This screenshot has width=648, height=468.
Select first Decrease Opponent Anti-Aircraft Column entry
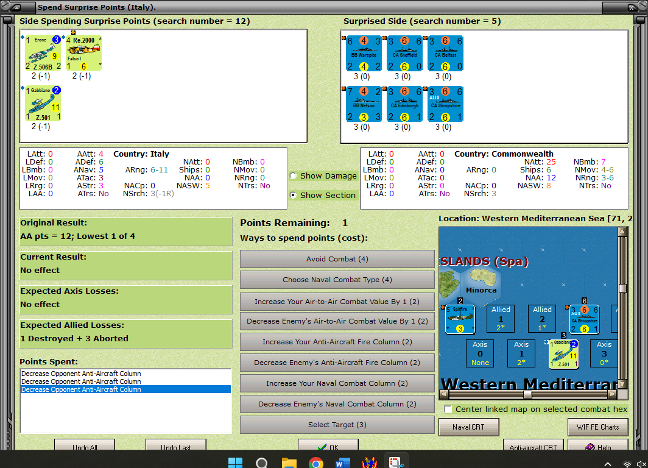point(125,374)
